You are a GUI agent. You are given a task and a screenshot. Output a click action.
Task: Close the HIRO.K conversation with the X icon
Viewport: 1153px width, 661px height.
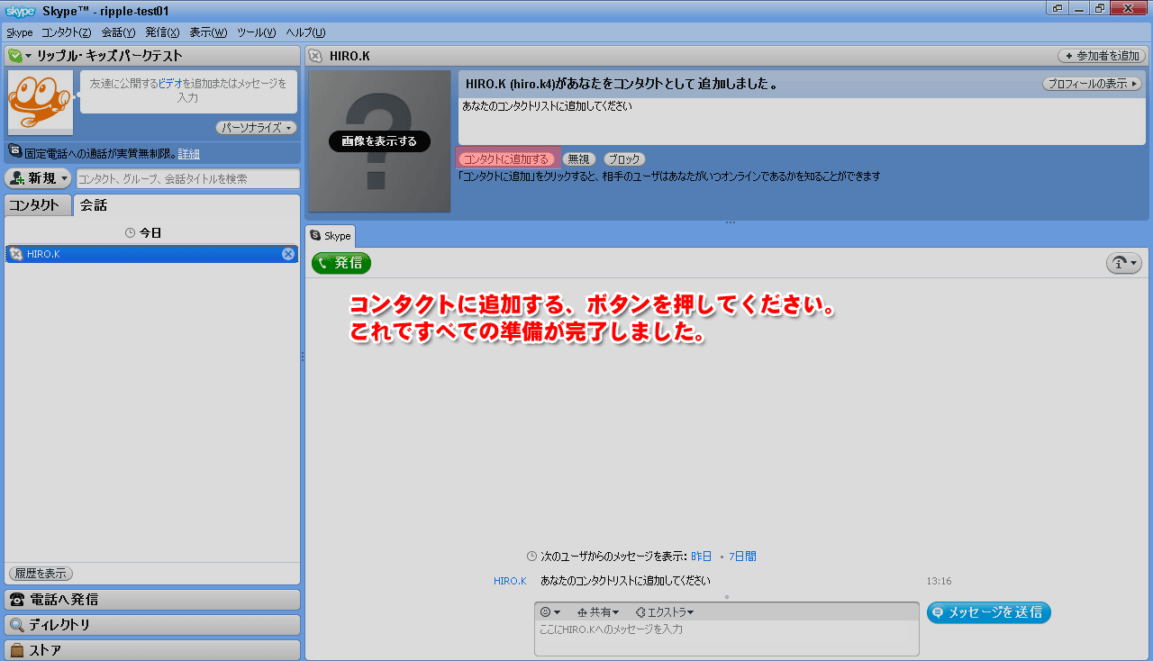(288, 254)
